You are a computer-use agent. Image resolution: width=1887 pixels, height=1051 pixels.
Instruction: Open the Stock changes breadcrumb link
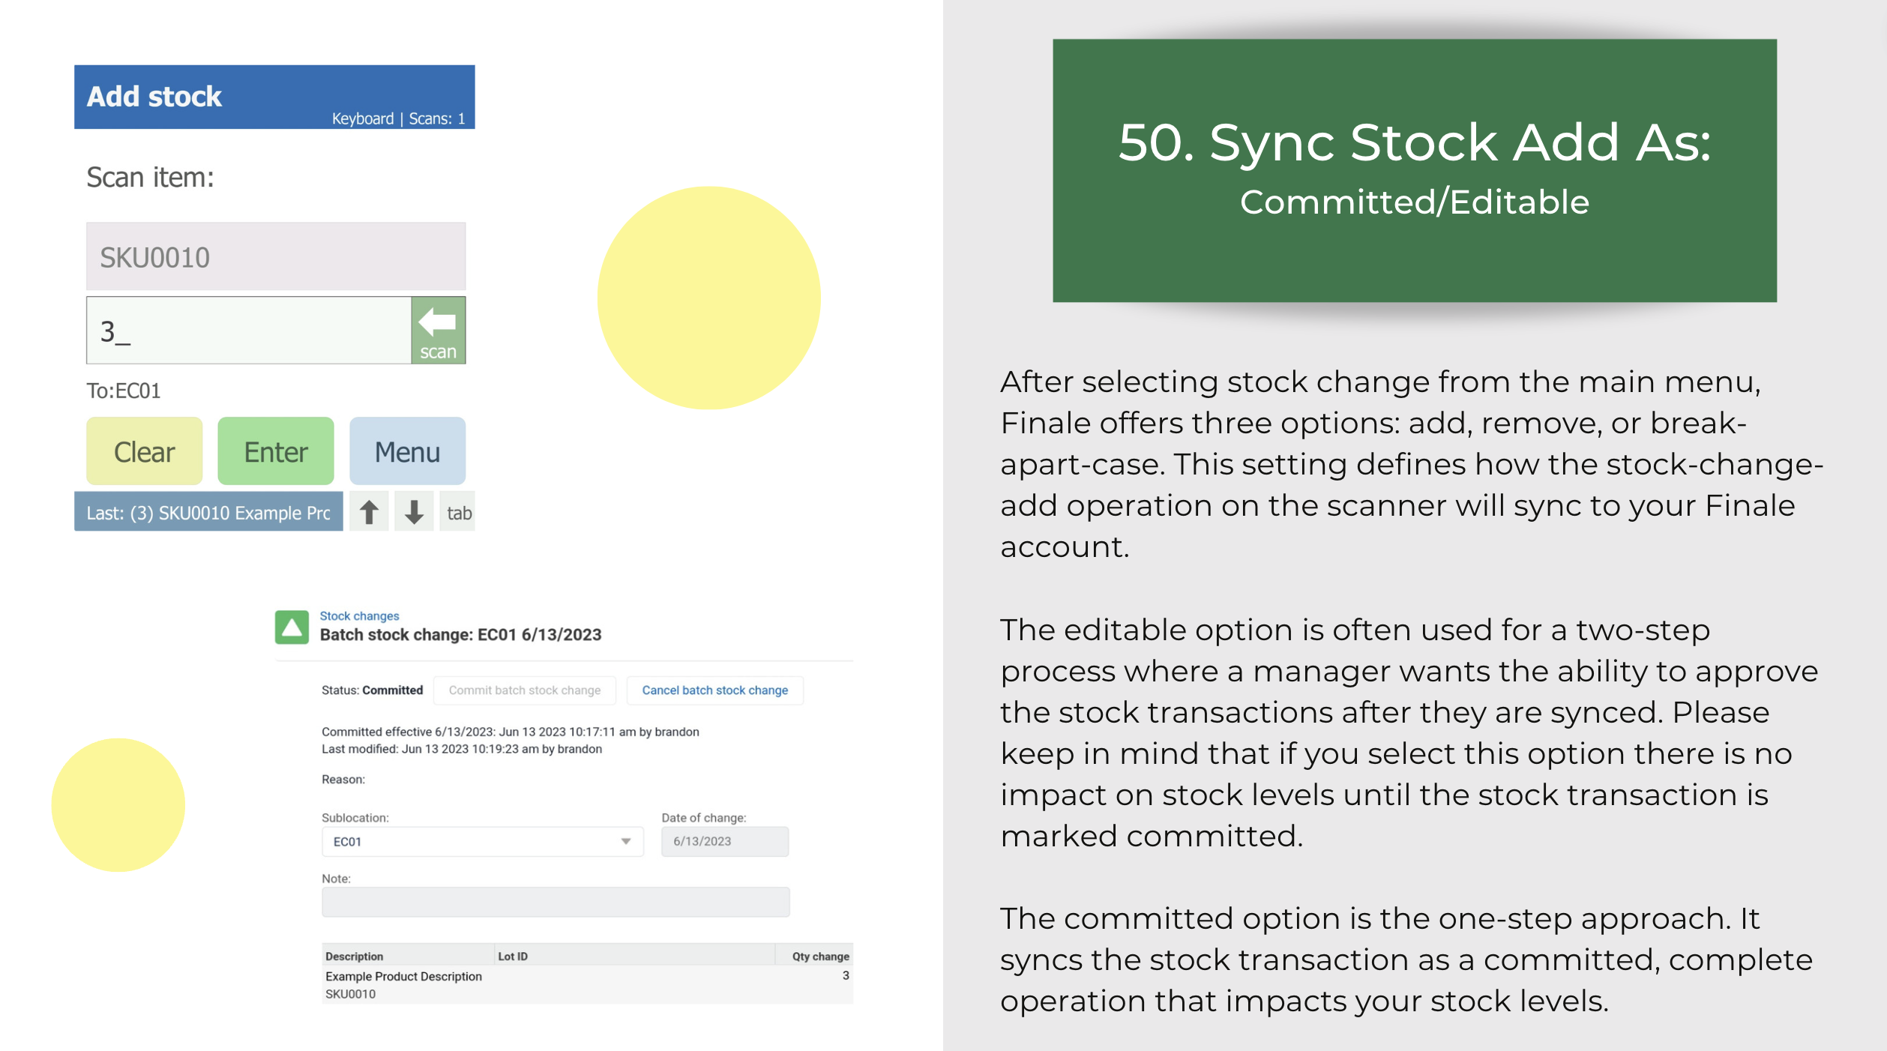[359, 615]
